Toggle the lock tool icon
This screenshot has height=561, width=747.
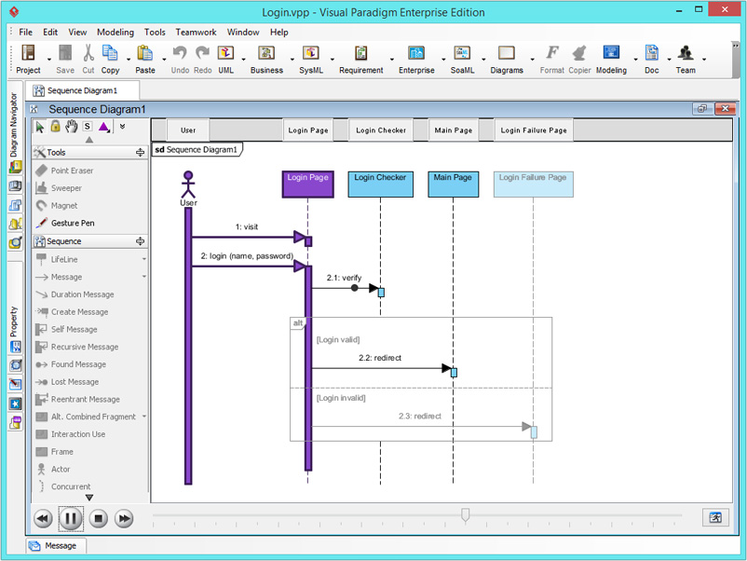pos(55,127)
